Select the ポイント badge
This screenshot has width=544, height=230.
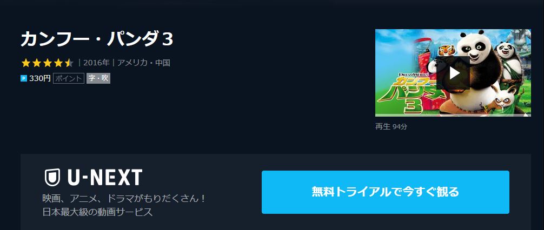point(69,79)
